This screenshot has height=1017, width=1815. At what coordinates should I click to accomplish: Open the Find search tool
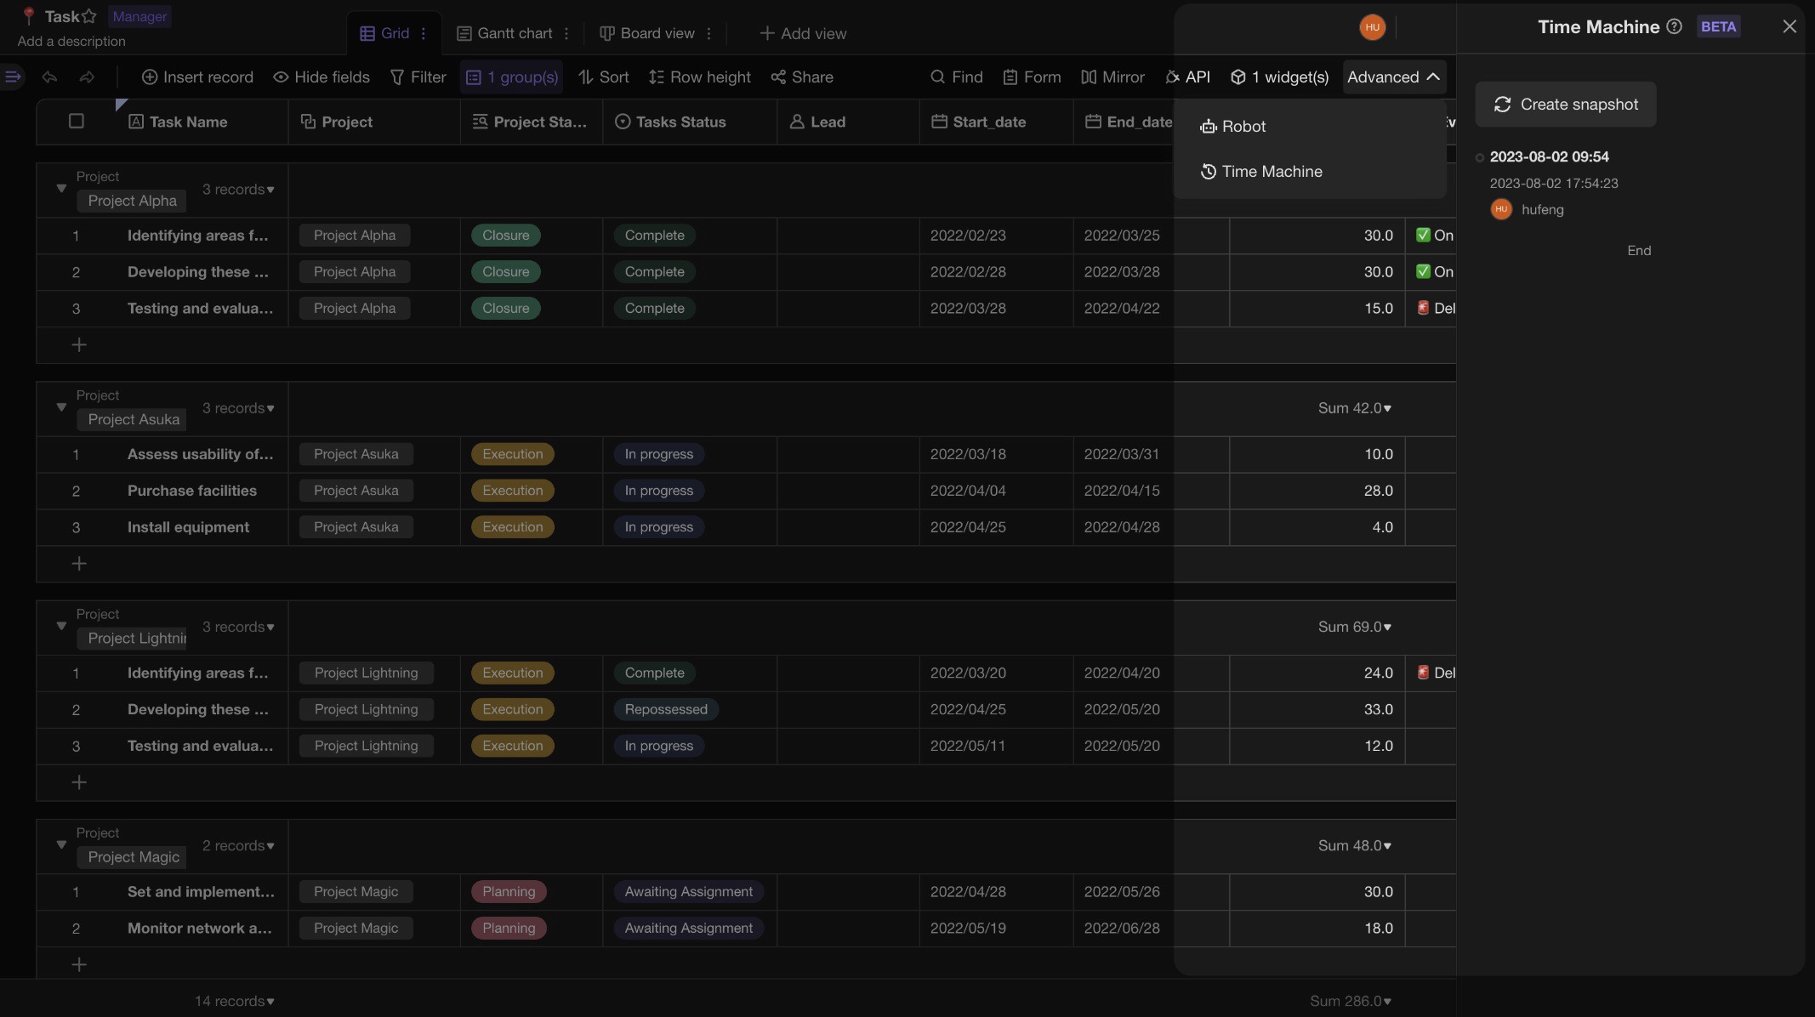pyautogui.click(x=957, y=77)
